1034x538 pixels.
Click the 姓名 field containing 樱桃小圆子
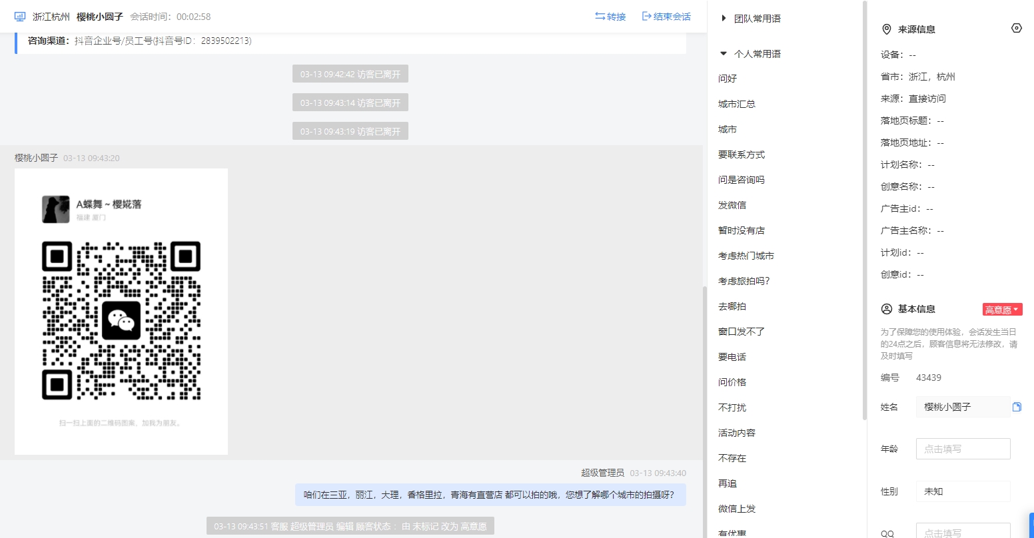963,407
